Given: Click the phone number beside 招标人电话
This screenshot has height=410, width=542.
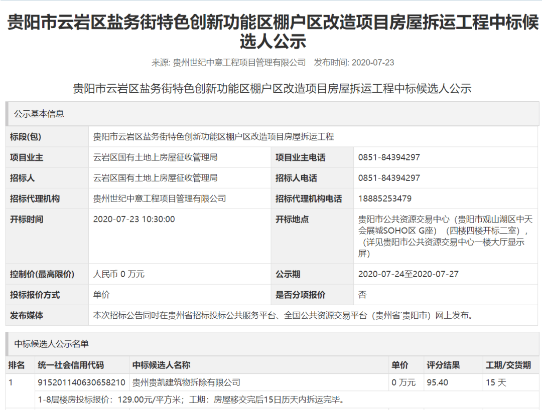Looking at the screenshot, I should (x=389, y=178).
